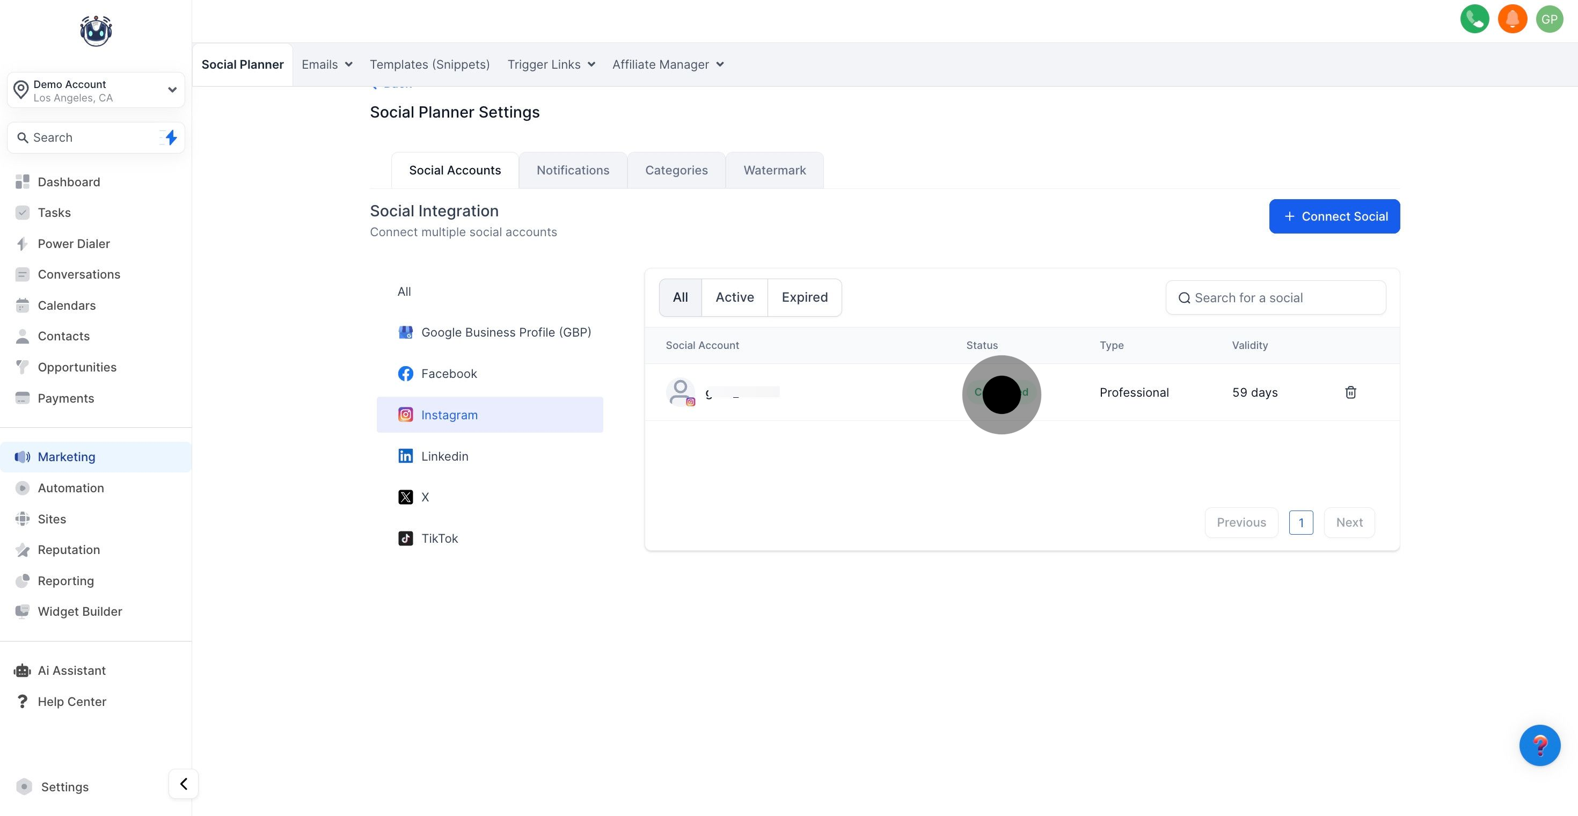
Task: Select TikTok in social list
Action: (x=439, y=538)
